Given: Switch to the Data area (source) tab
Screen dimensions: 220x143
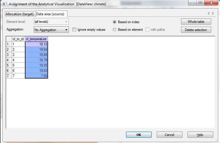Looking at the screenshot, I should pos(52,14).
